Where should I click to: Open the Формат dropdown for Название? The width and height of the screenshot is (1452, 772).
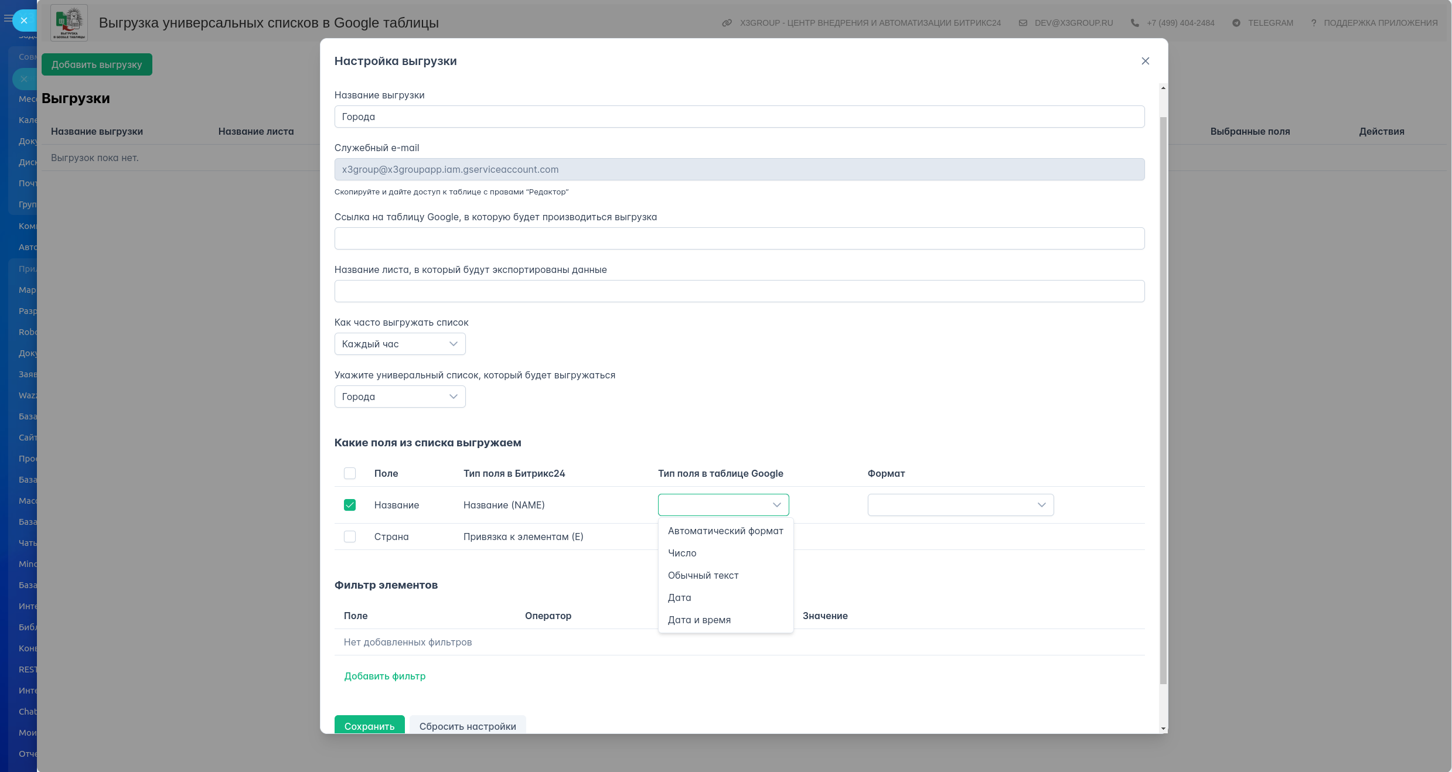[960, 505]
